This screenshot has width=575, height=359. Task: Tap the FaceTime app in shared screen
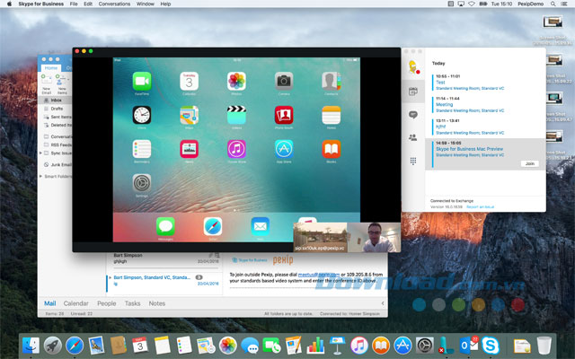(x=141, y=83)
